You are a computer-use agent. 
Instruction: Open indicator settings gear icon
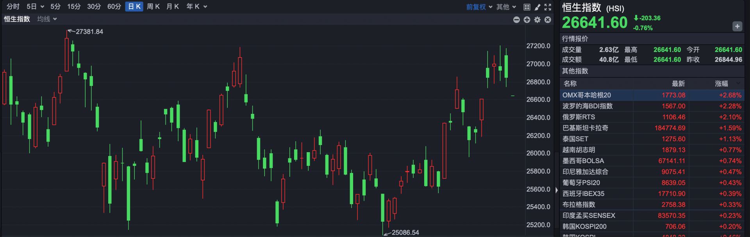[537, 20]
